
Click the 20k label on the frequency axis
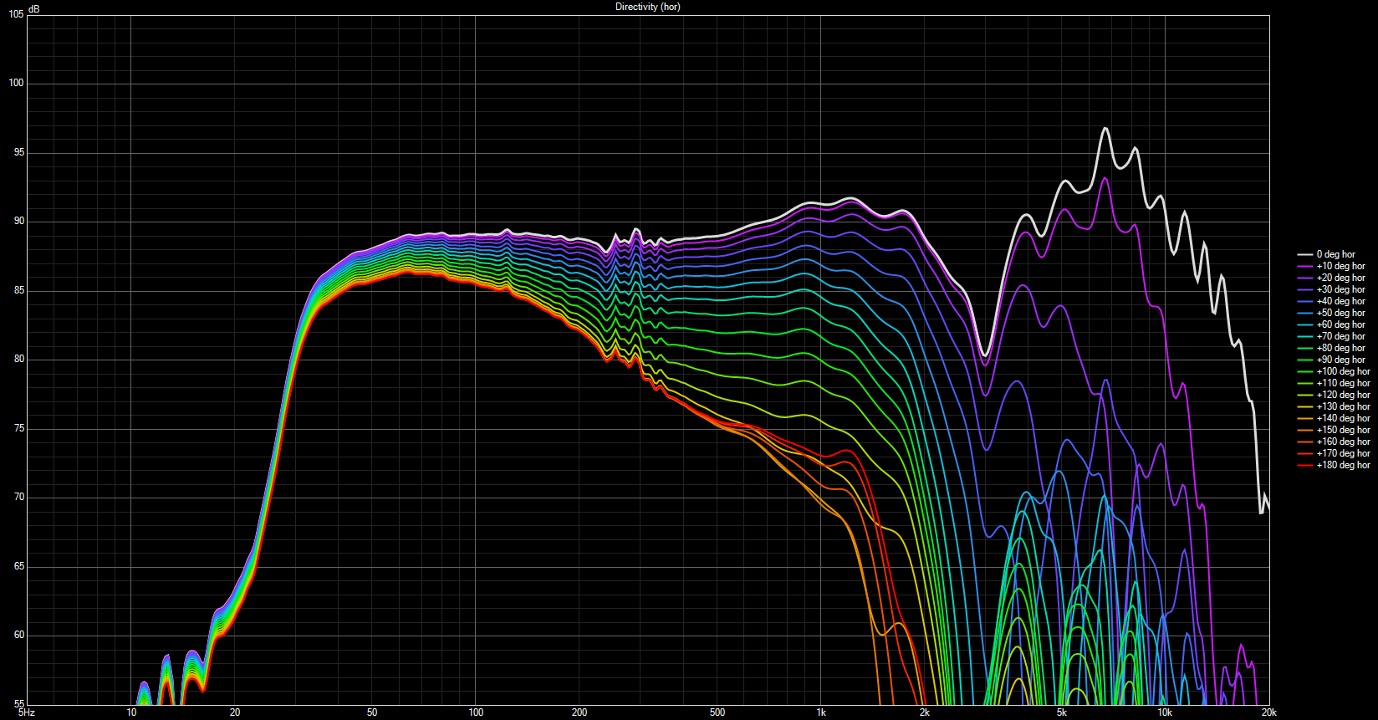point(1269,712)
